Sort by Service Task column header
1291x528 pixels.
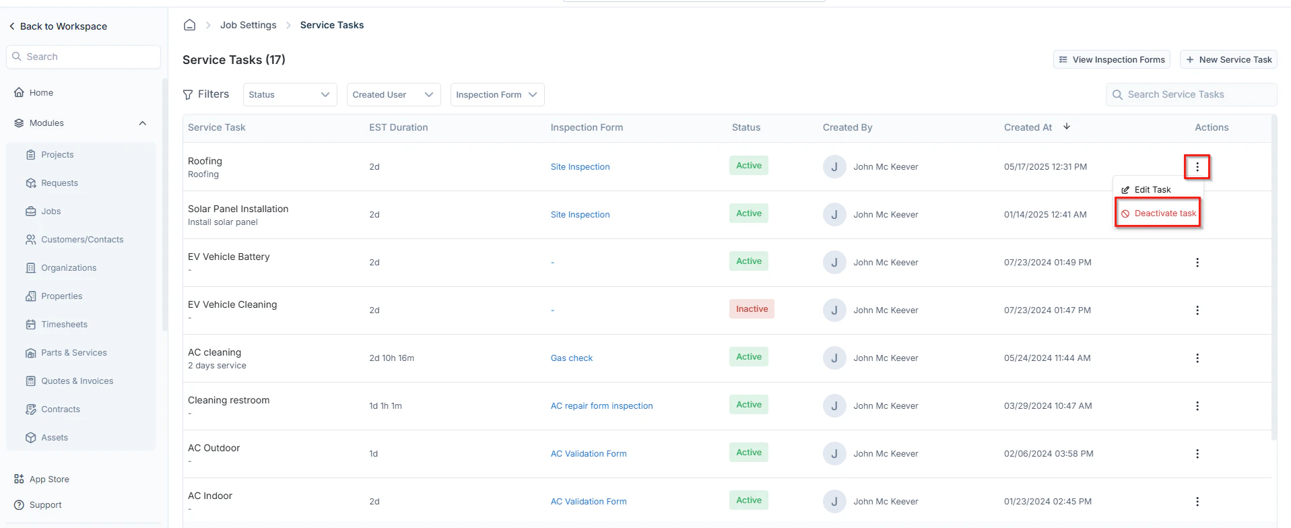217,127
